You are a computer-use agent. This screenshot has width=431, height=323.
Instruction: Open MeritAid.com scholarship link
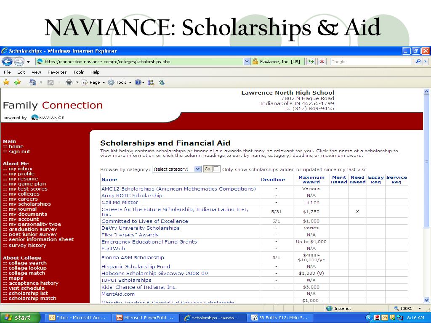pyautogui.click(x=118, y=294)
